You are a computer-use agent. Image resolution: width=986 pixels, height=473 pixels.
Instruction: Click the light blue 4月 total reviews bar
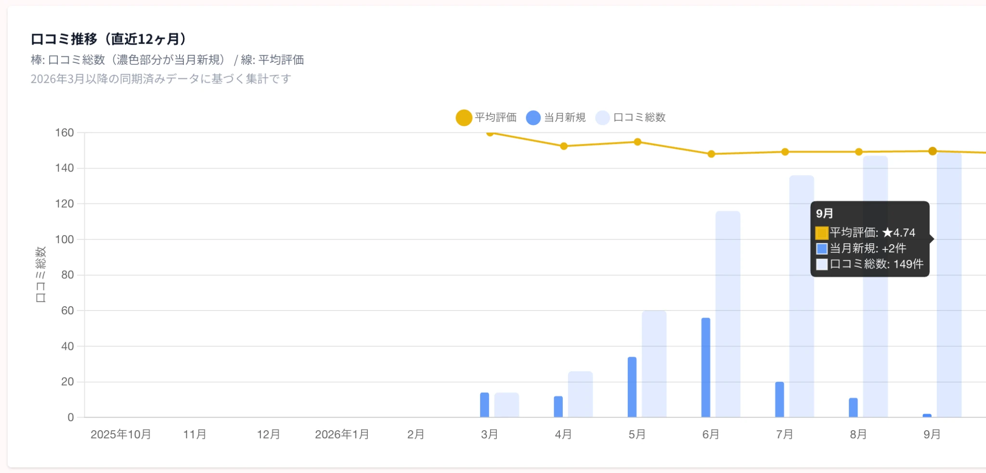coord(580,394)
